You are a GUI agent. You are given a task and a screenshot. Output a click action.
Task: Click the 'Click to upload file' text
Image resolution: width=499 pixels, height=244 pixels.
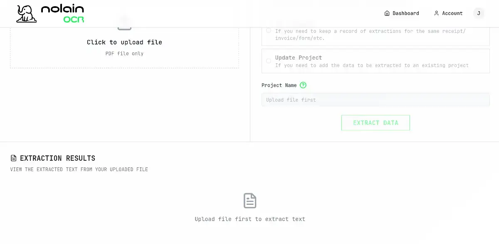[x=124, y=42]
